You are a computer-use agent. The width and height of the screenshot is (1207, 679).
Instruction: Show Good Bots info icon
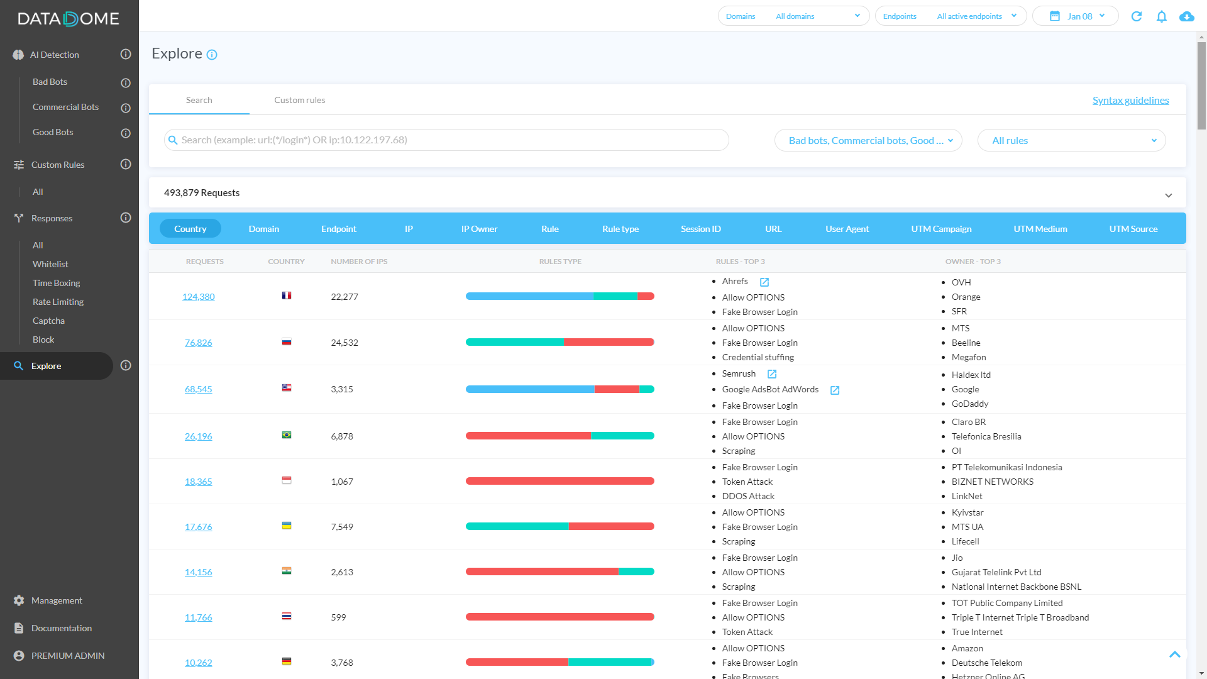point(126,133)
